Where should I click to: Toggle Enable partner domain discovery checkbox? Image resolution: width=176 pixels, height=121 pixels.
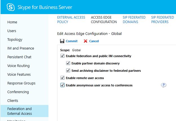point(68,63)
